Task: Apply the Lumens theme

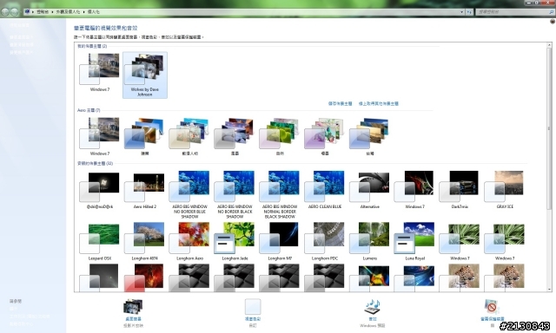Action: pyautogui.click(x=370, y=241)
